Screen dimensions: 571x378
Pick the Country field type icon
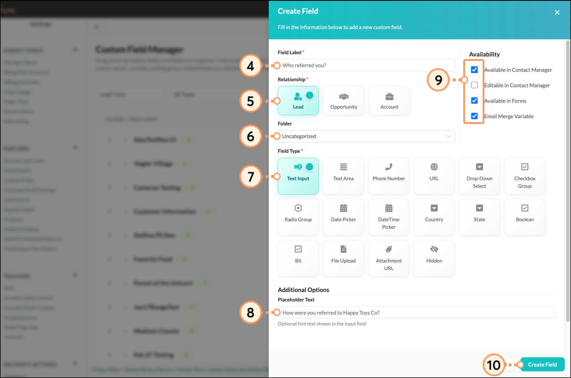coord(434,208)
